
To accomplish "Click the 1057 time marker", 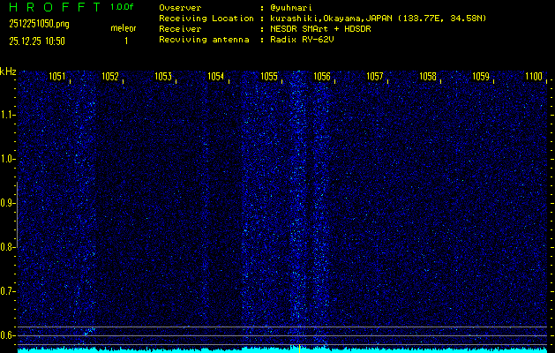I will (375, 77).
